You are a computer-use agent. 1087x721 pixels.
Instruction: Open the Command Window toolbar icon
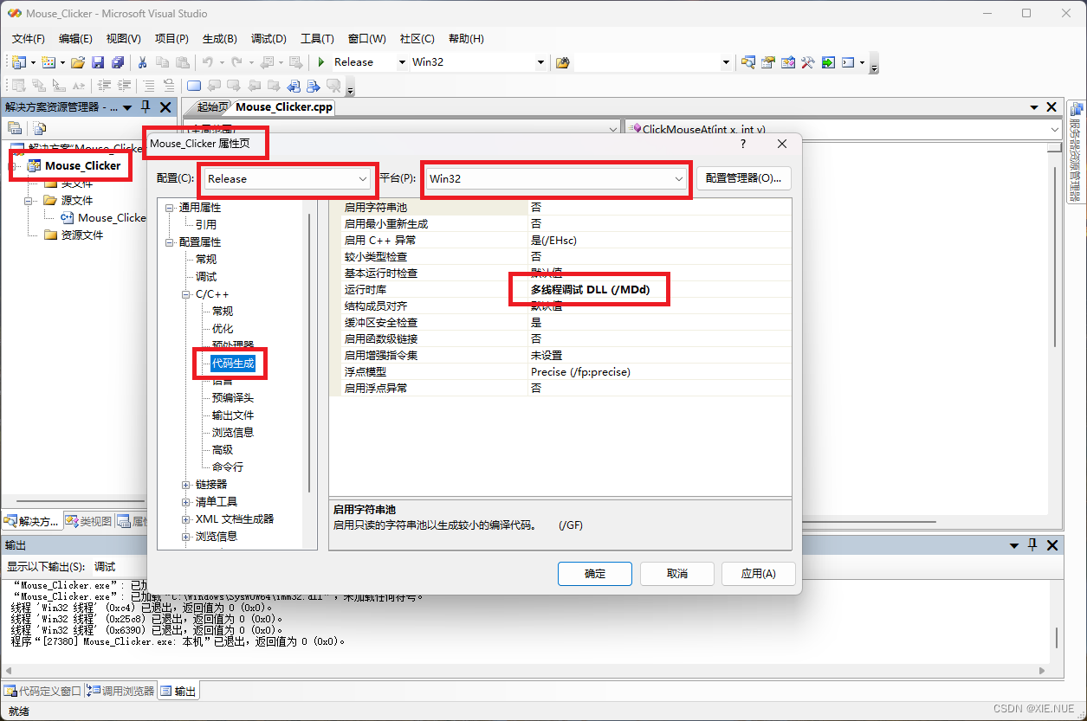click(x=848, y=62)
